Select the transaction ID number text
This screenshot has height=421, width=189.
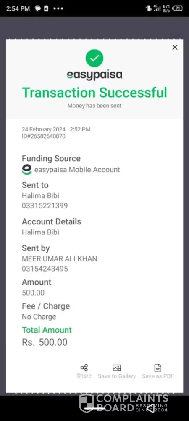[x=43, y=136]
